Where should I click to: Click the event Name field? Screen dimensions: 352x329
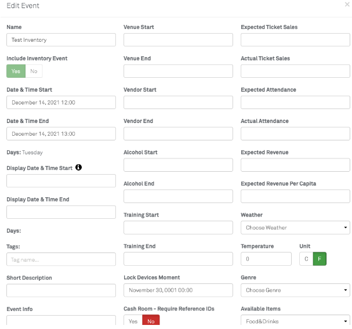point(61,40)
